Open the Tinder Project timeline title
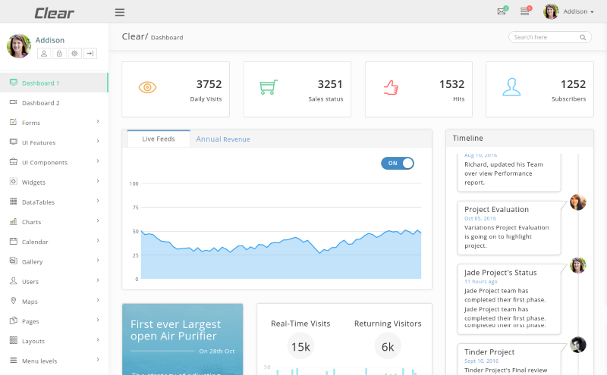 pyautogui.click(x=489, y=352)
